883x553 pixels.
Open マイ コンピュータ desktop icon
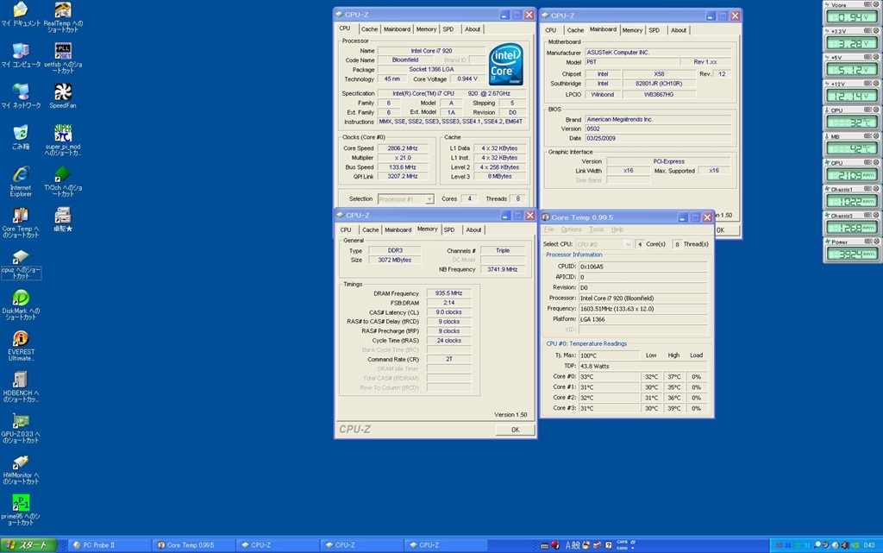pyautogui.click(x=21, y=55)
